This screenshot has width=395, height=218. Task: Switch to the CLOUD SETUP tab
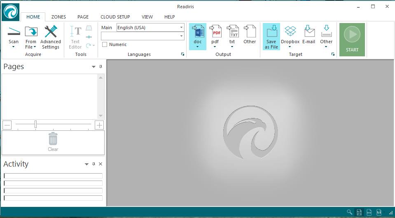pos(115,17)
